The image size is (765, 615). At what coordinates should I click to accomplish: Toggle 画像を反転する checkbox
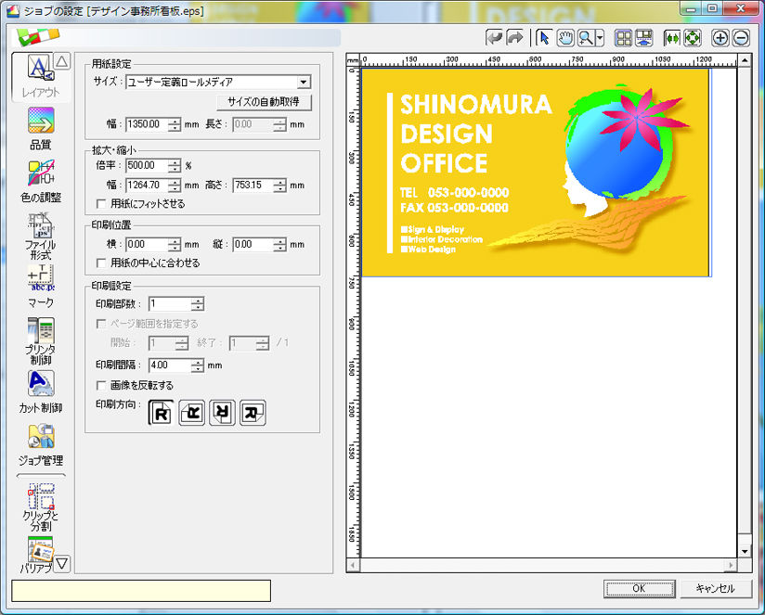click(102, 385)
